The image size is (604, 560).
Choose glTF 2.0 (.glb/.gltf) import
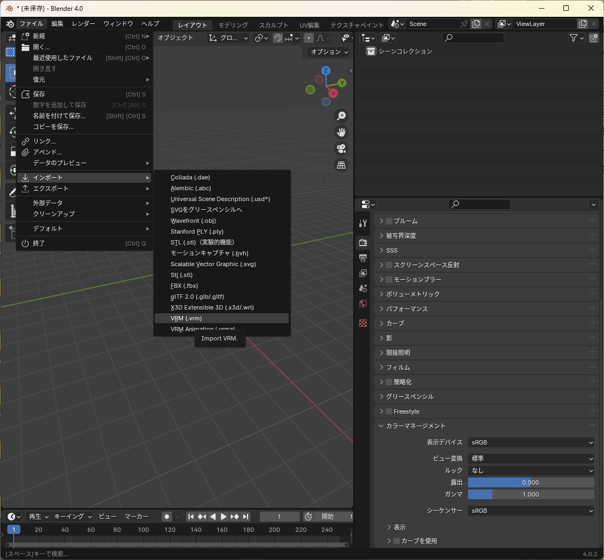tap(222, 297)
